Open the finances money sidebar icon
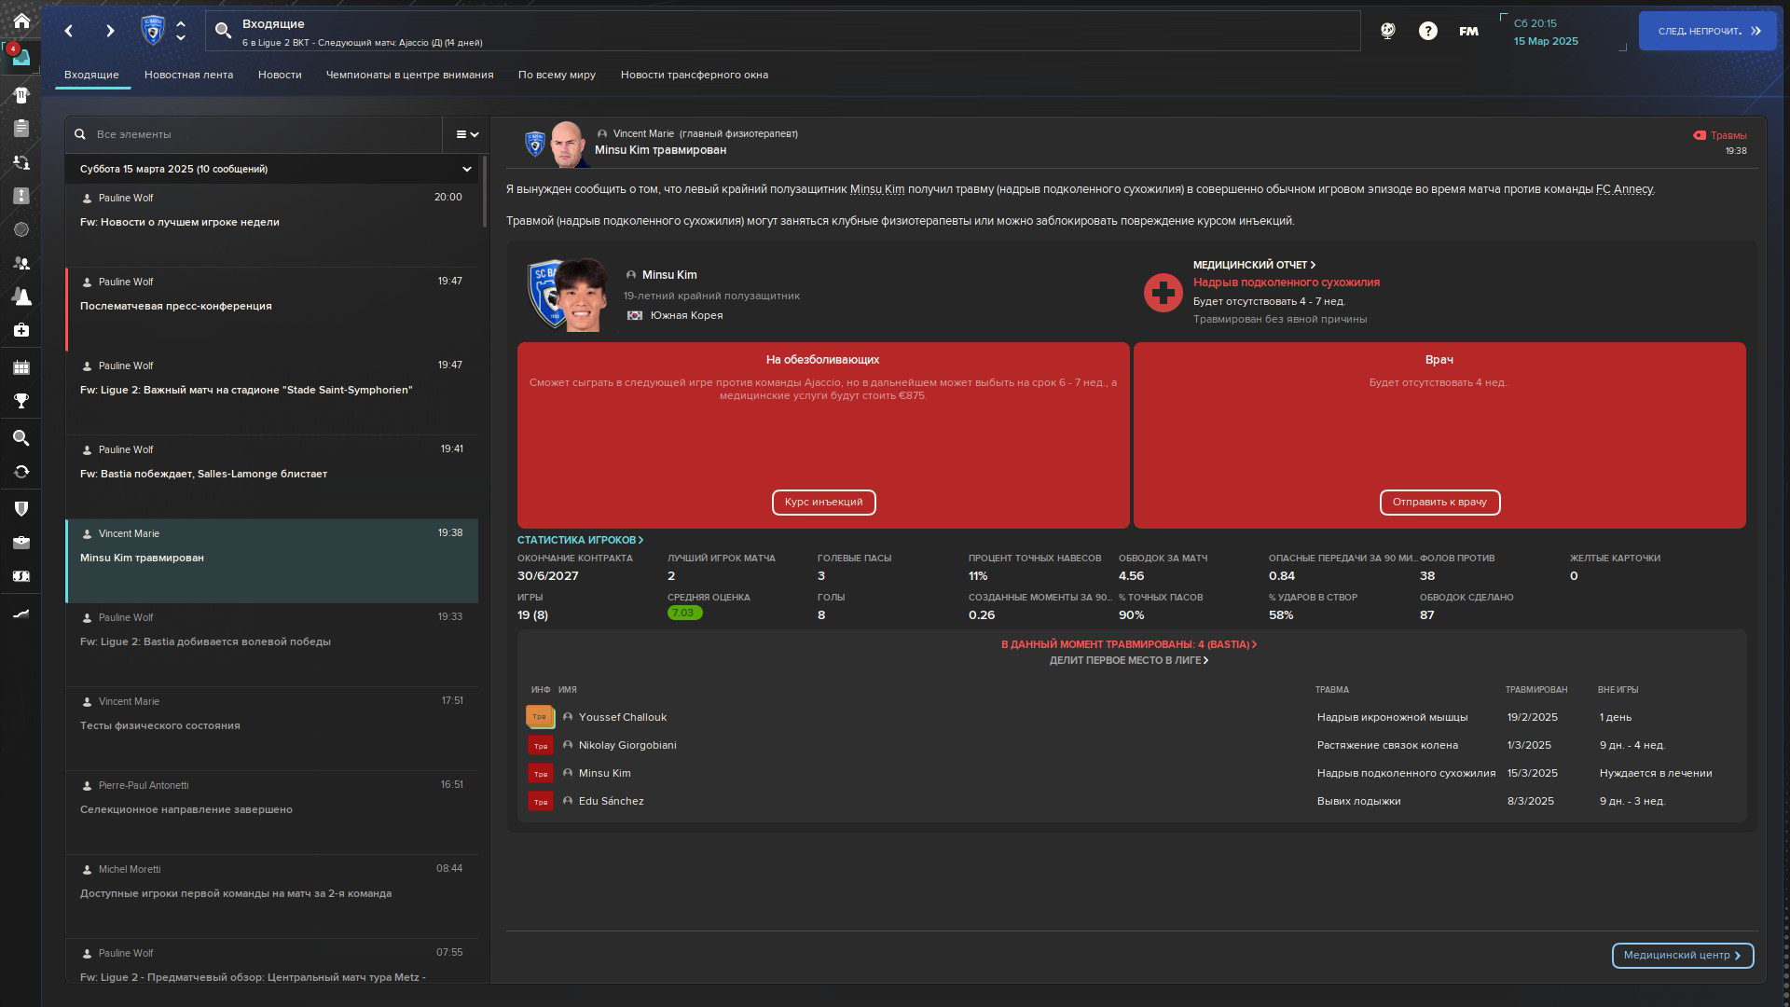The width and height of the screenshot is (1790, 1007). point(21,576)
